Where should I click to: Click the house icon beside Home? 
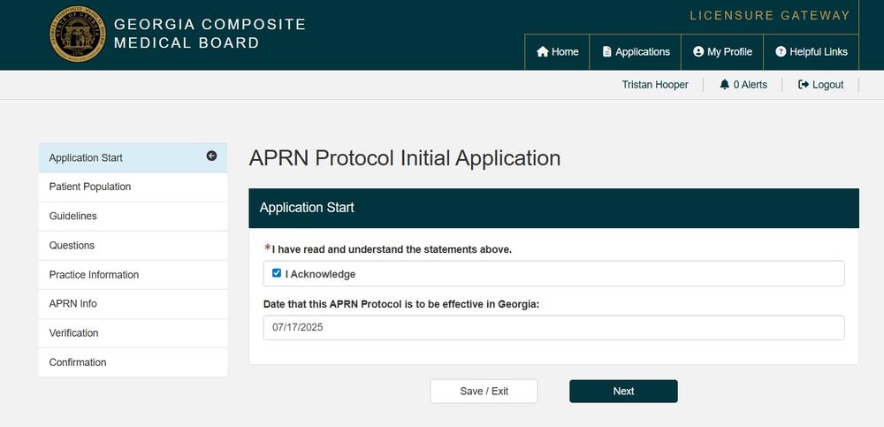[543, 52]
